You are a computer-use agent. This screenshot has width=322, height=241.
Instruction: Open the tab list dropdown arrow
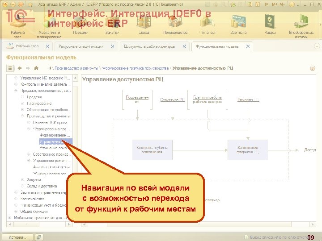pos(317,46)
